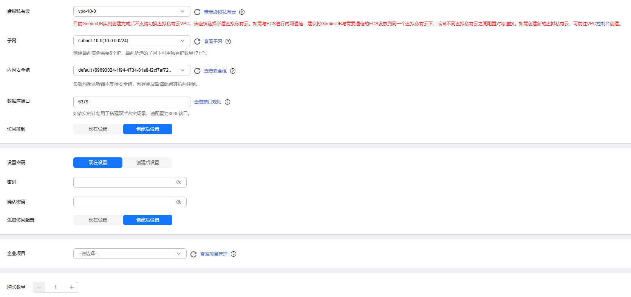Refresh the 内网安全组 list
The width and height of the screenshot is (631, 297).
(x=197, y=71)
